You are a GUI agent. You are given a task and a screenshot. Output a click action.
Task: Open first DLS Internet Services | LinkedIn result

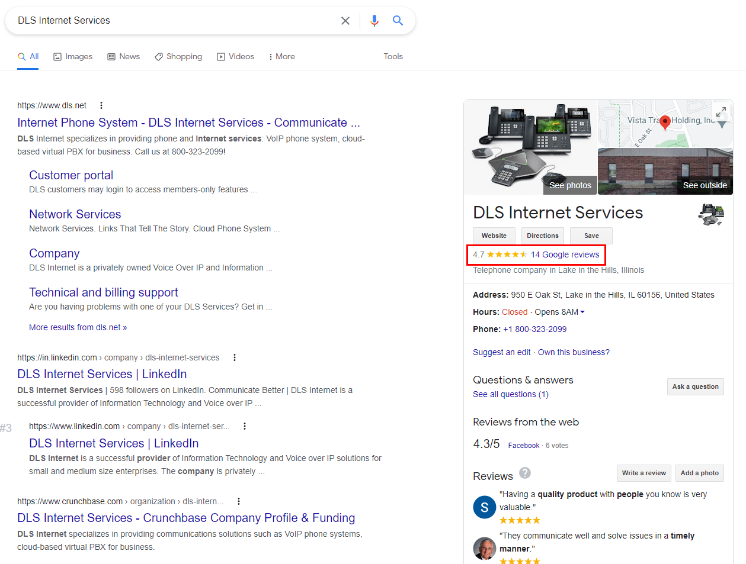[x=102, y=374]
